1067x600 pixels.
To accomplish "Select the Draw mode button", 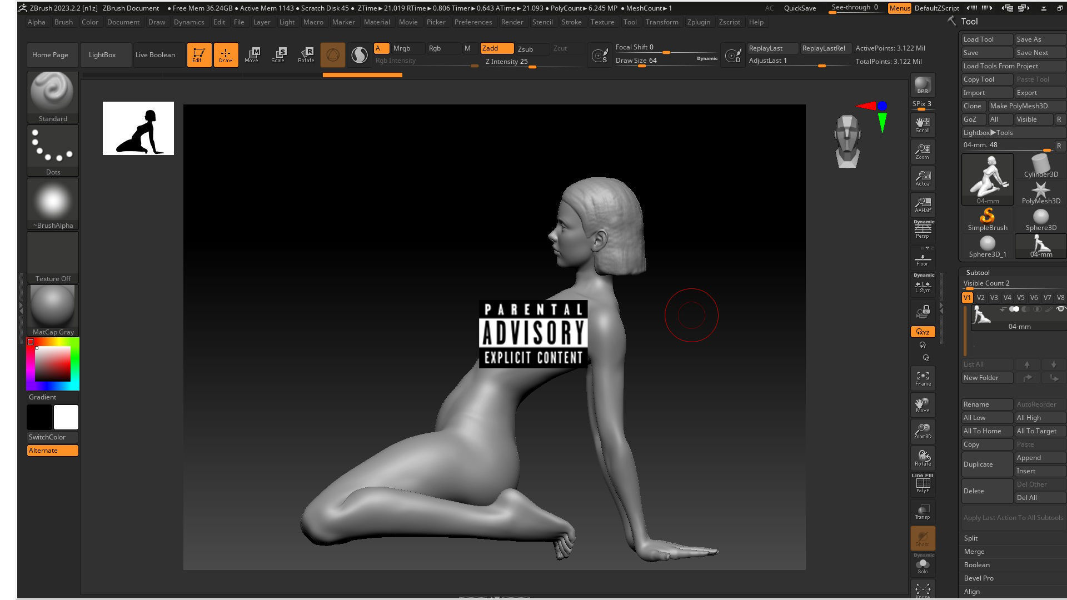I will pos(226,54).
